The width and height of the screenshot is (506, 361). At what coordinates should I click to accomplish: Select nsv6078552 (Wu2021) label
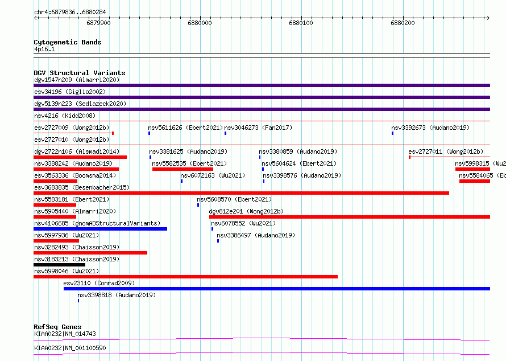click(243, 223)
